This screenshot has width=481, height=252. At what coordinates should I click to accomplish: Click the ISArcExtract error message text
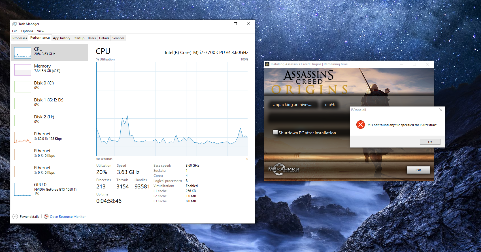click(x=402, y=125)
